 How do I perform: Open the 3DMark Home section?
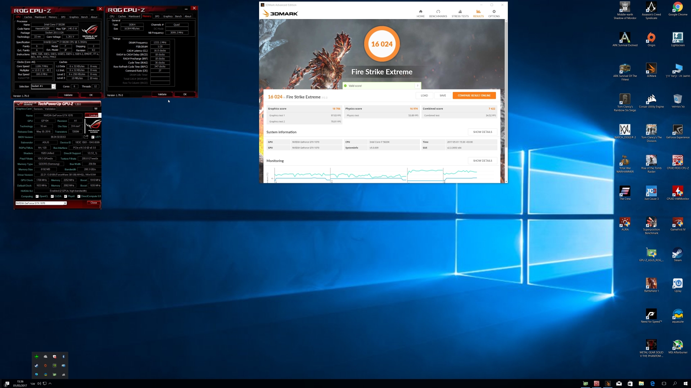(420, 14)
